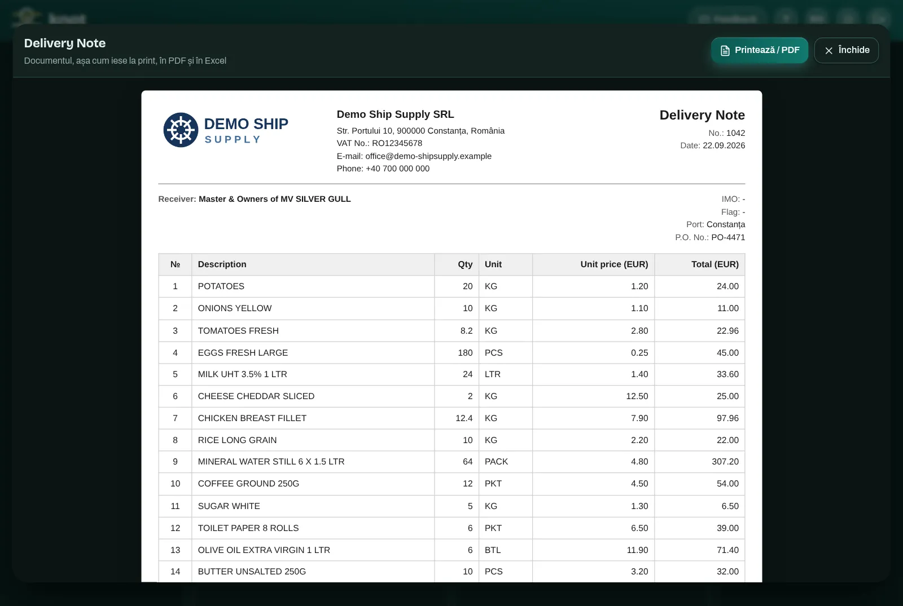
Task: Click the Date 22.09.2026 text
Action: point(712,145)
